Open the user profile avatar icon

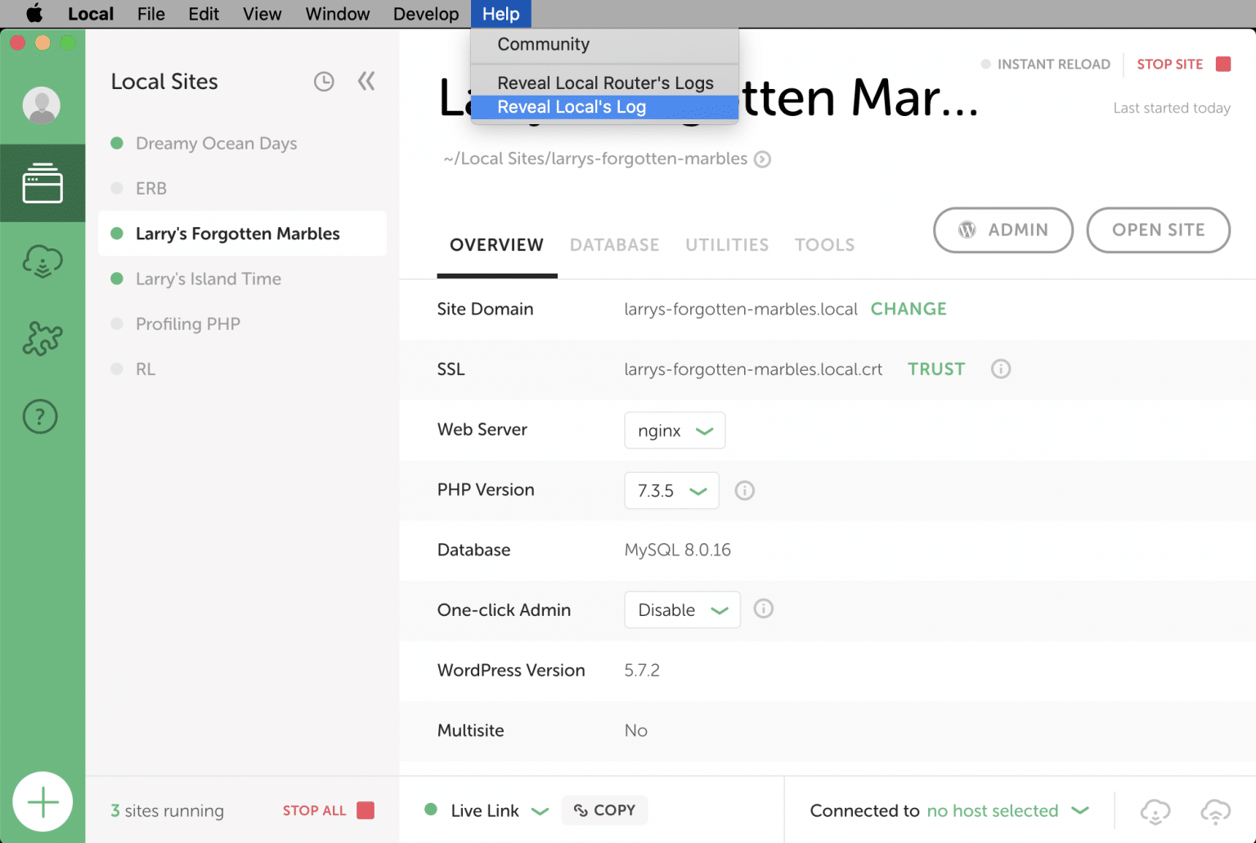click(43, 105)
